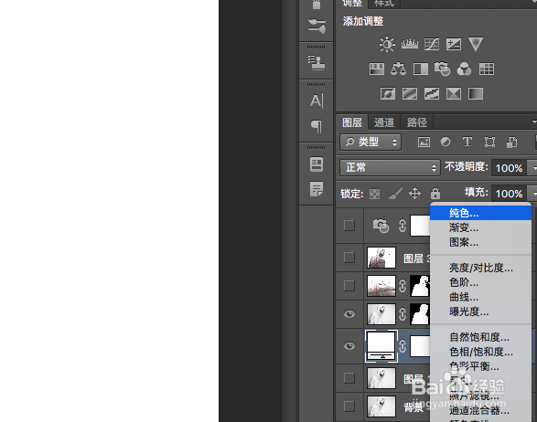
Task: Open the Paragraph panel pilcrow icon
Action: click(x=317, y=126)
